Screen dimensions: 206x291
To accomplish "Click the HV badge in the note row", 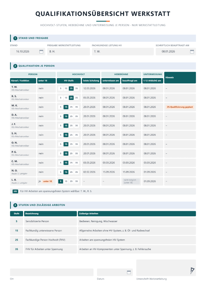I will click(15, 191).
